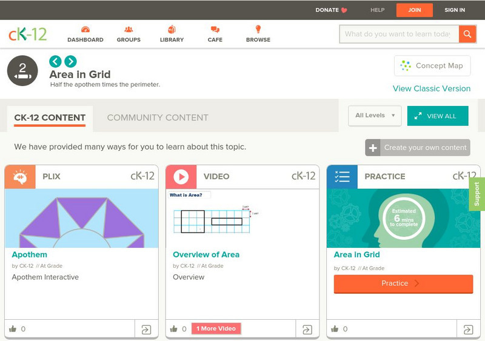The image size is (485, 341).
Task: Click the search input field
Action: click(x=399, y=34)
